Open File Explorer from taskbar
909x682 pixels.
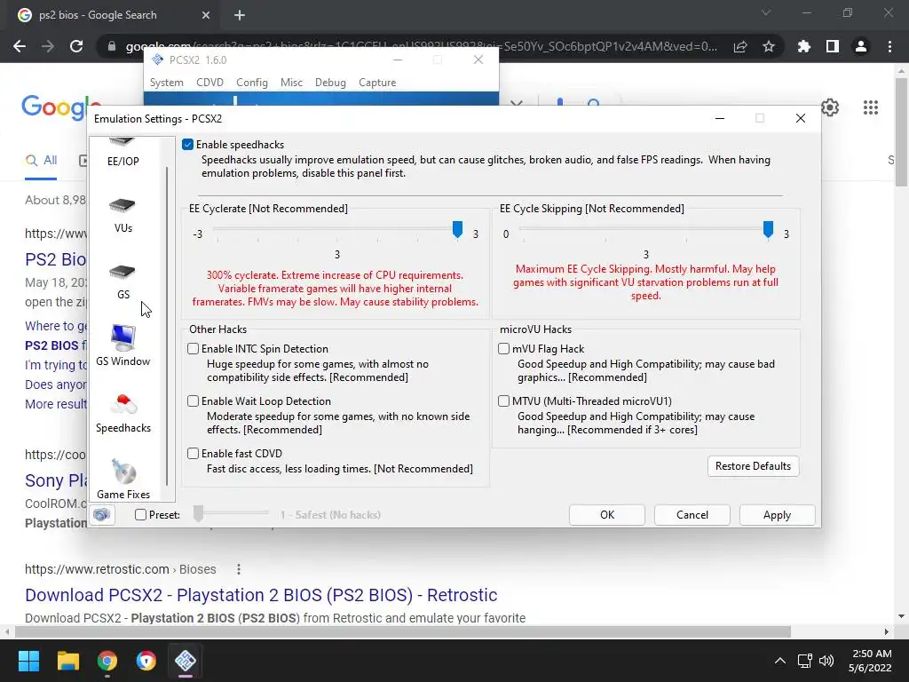click(x=67, y=661)
